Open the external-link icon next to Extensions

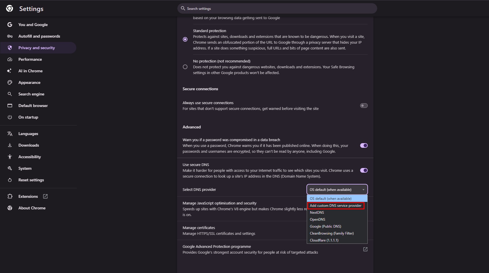(45, 196)
